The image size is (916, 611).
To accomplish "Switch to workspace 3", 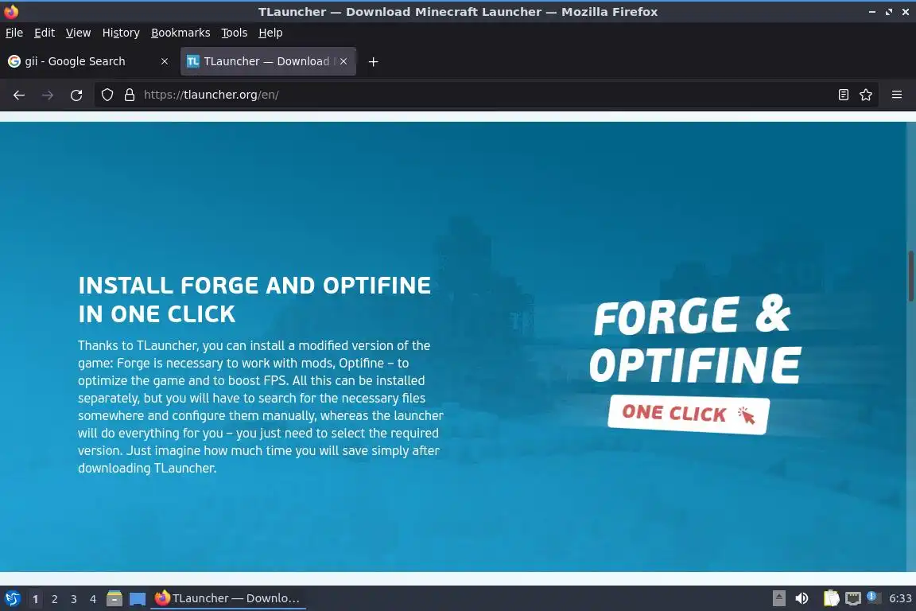I will point(74,599).
